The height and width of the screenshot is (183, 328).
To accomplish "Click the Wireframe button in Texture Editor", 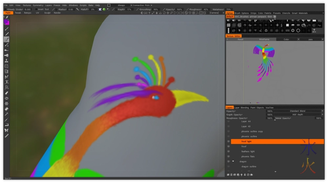I will 264,39.
